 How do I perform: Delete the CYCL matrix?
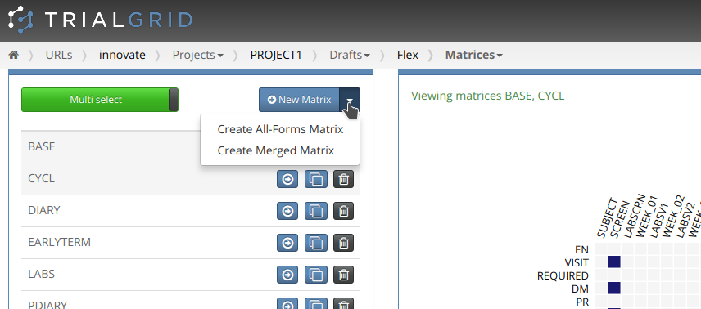pyautogui.click(x=343, y=179)
